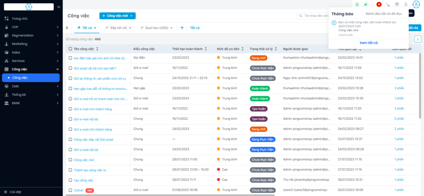Click the help question mark icon
This screenshot has width=424, height=196.
(397, 4)
